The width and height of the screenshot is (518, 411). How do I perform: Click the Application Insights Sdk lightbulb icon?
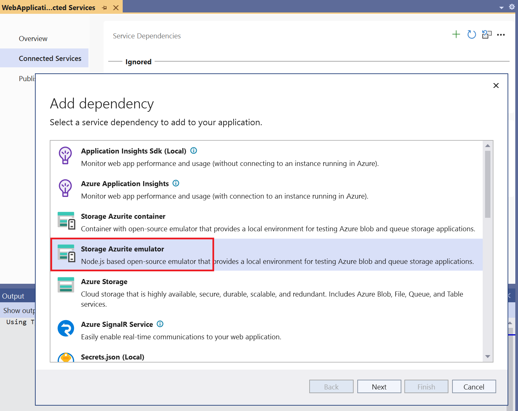click(65, 156)
